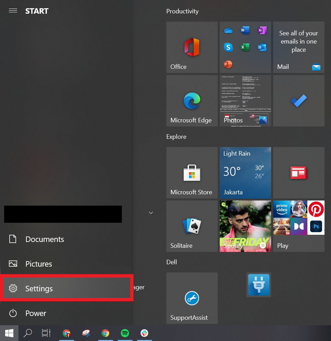Image resolution: width=331 pixels, height=341 pixels.
Task: Launch the Solitaire tile
Action: point(192,226)
